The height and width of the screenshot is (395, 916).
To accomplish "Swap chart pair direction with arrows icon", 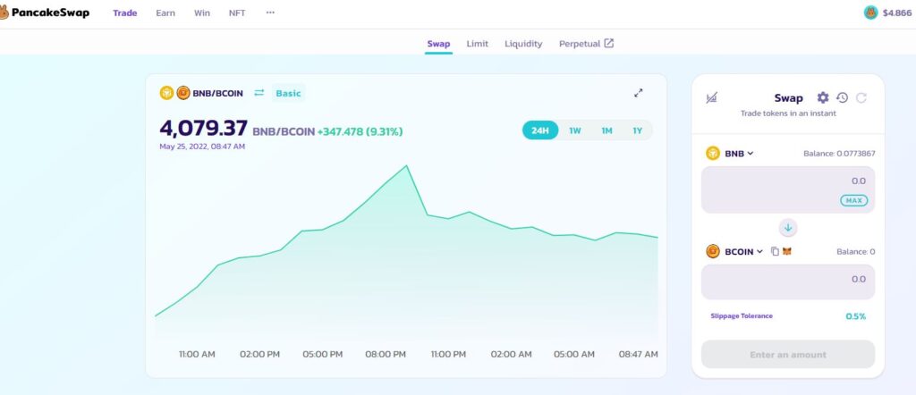I will pos(259,93).
